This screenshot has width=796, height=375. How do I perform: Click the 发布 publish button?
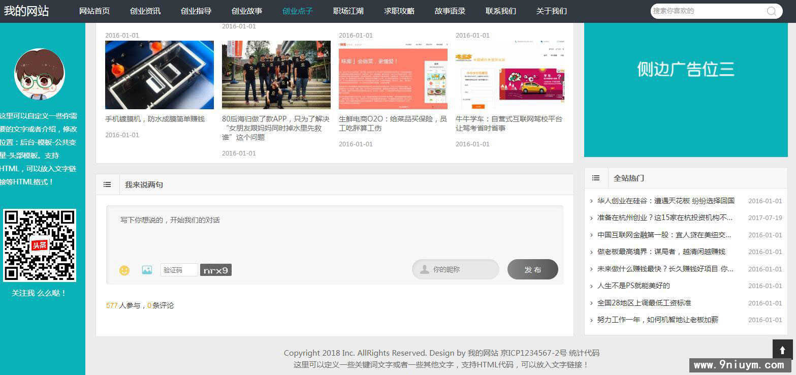(x=532, y=269)
